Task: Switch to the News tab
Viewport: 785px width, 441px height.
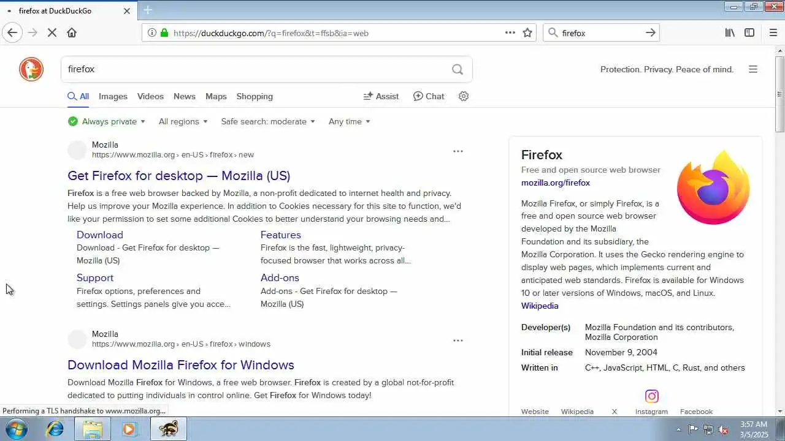Action: tap(184, 96)
